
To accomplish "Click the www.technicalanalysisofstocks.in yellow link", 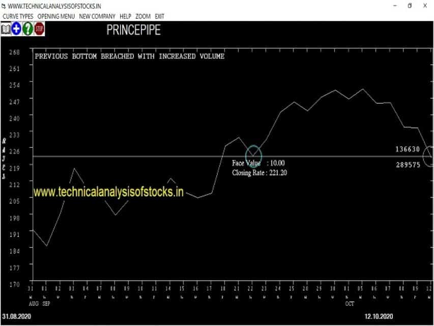I will 108,192.
